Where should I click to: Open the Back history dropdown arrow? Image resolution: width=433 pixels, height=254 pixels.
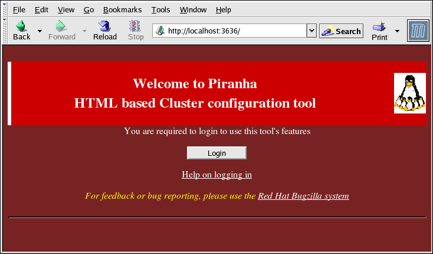pos(40,31)
